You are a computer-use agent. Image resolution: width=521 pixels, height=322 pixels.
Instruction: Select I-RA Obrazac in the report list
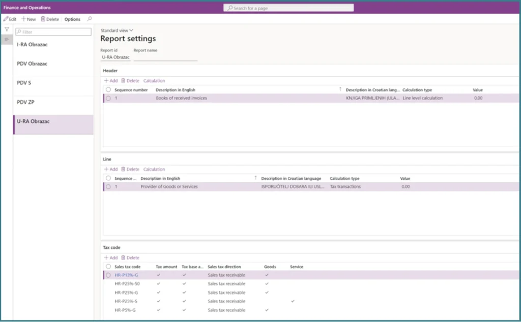(x=53, y=48)
